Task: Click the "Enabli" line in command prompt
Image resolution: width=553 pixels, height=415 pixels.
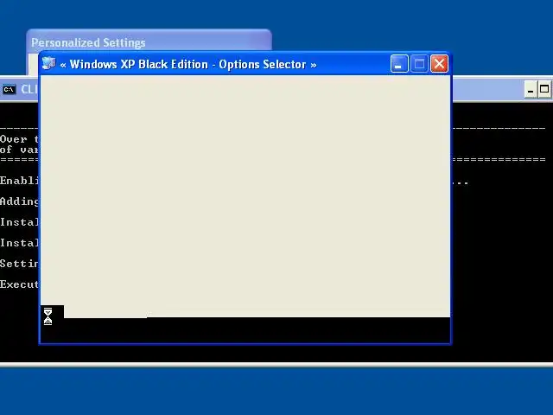Action: click(19, 181)
